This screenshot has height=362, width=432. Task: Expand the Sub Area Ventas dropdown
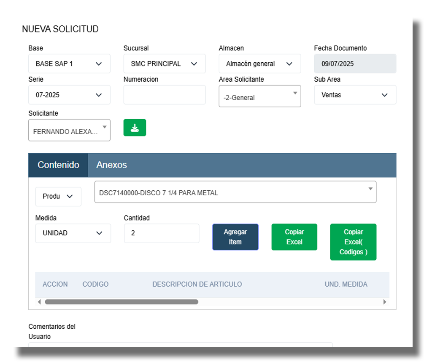pyautogui.click(x=355, y=95)
